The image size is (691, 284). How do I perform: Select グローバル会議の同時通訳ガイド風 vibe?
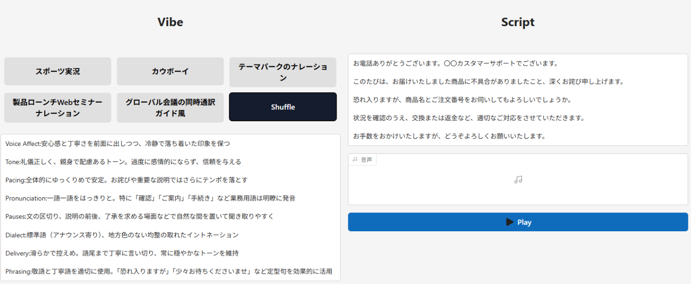pyautogui.click(x=170, y=107)
